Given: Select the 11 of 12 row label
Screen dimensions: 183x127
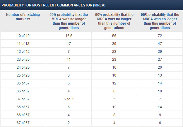Looking at the screenshot, I should click(23, 44).
